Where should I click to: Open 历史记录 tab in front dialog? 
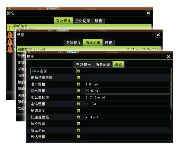[x=103, y=65]
